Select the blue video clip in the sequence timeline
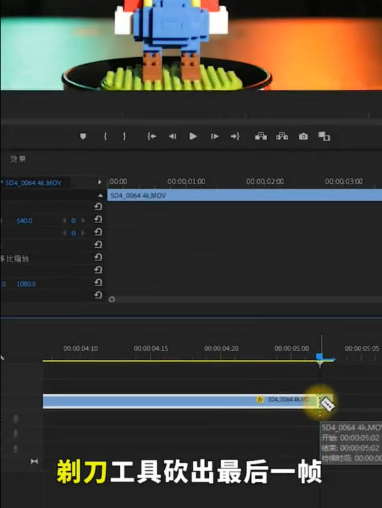 click(181, 401)
